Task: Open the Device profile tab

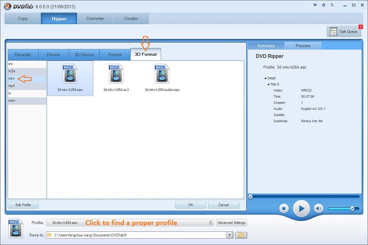Action: 54,55
